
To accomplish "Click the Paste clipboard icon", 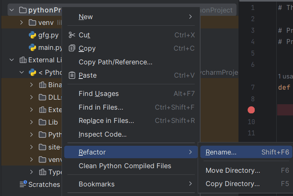I will [x=72, y=76].
